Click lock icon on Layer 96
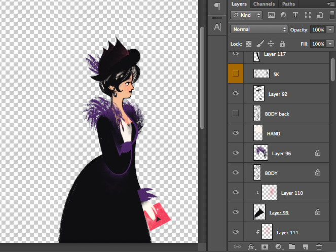336x252 pixels. [318, 153]
